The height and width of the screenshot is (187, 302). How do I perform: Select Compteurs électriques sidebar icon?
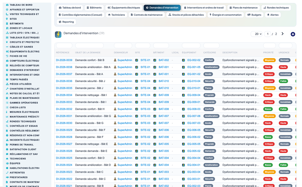[x=7, y=61]
